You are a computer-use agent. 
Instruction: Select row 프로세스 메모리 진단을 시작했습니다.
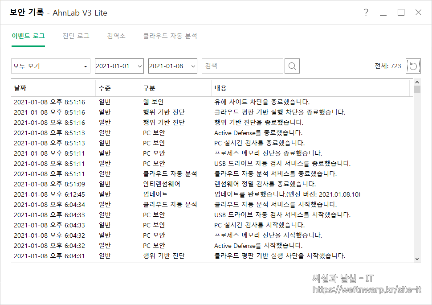pos(212,235)
